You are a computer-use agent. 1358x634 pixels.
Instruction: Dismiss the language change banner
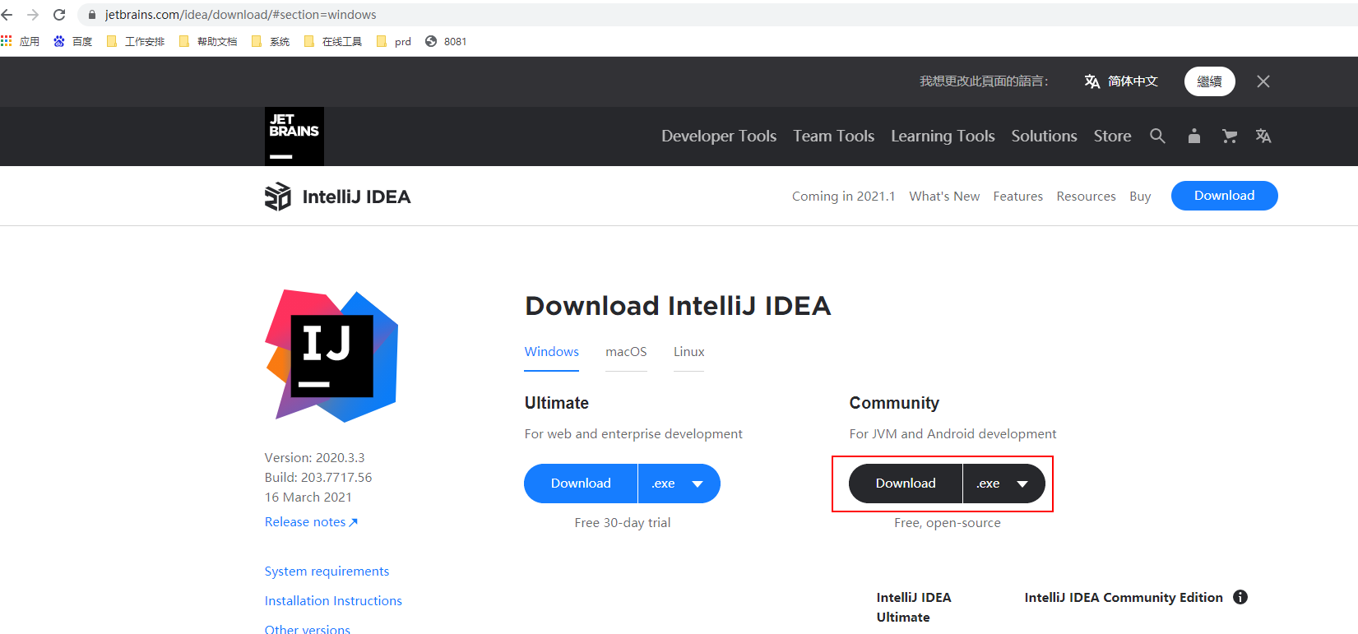(1263, 81)
